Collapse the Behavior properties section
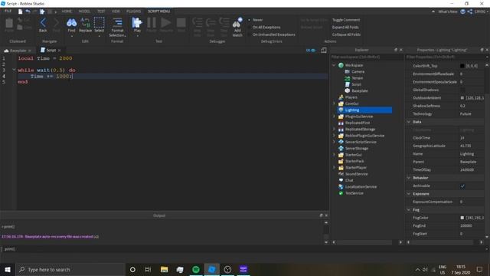490x276 pixels. point(409,178)
